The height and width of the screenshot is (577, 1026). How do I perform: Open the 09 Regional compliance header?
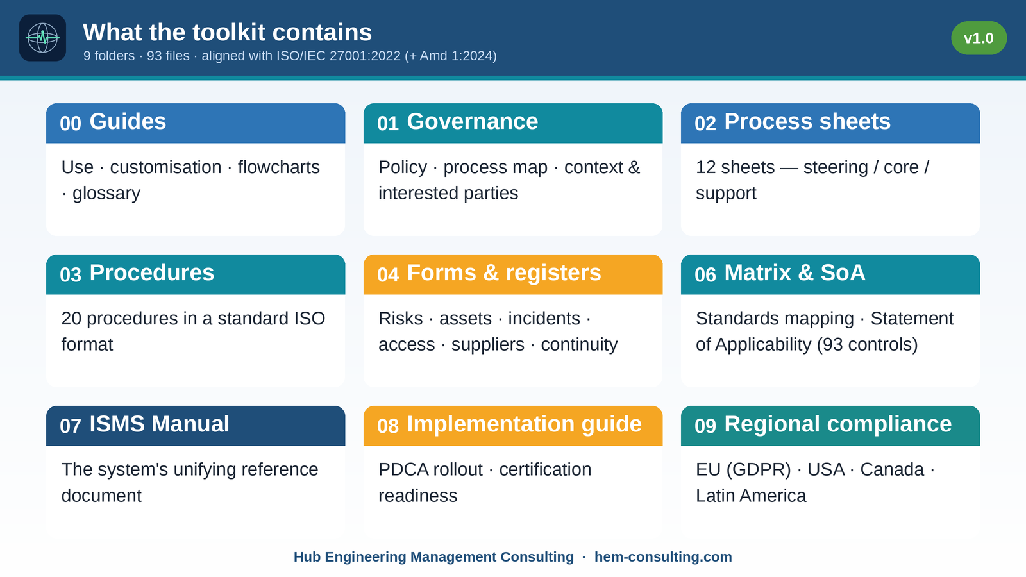pos(830,426)
